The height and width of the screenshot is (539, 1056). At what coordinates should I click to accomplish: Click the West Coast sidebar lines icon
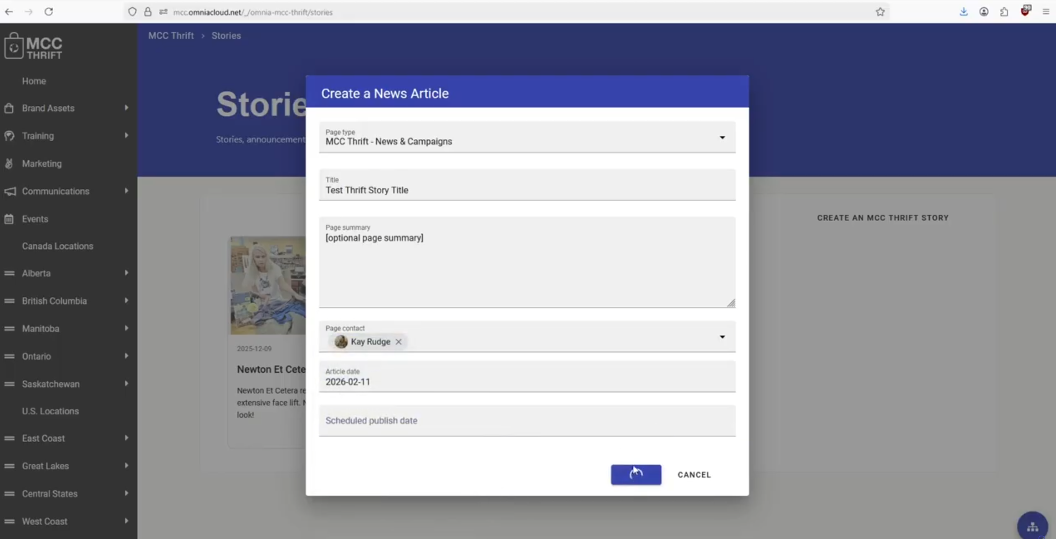pyautogui.click(x=9, y=521)
